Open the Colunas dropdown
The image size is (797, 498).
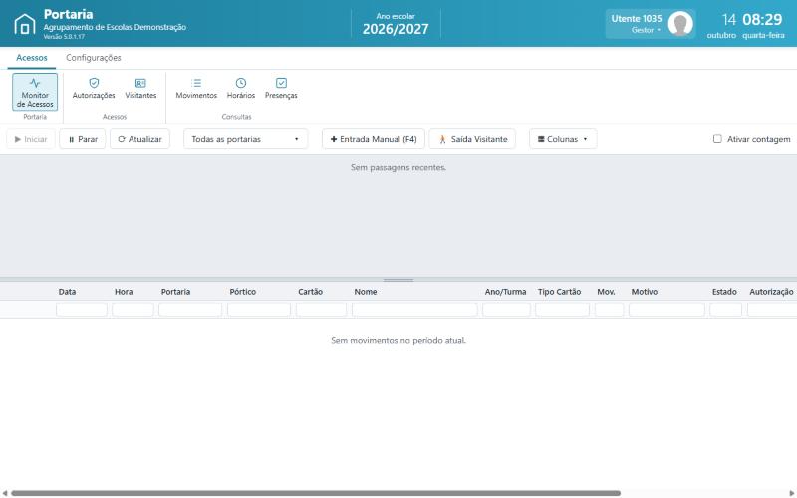click(x=563, y=139)
